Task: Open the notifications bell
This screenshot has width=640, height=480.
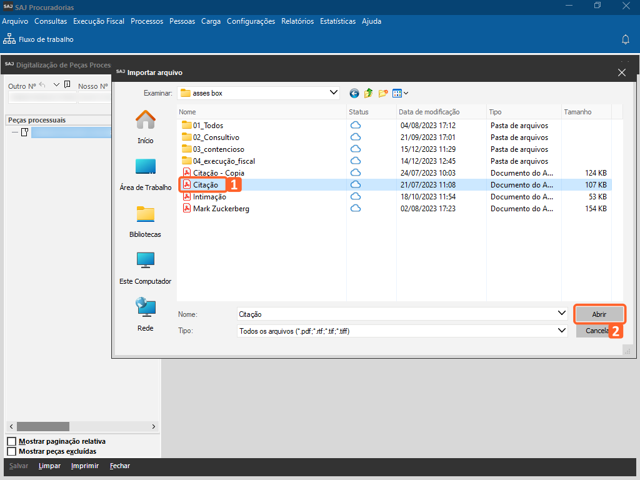Action: (x=625, y=39)
